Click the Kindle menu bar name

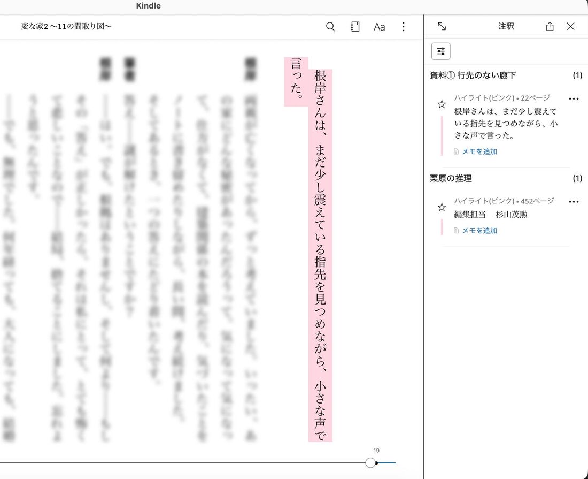coord(148,6)
